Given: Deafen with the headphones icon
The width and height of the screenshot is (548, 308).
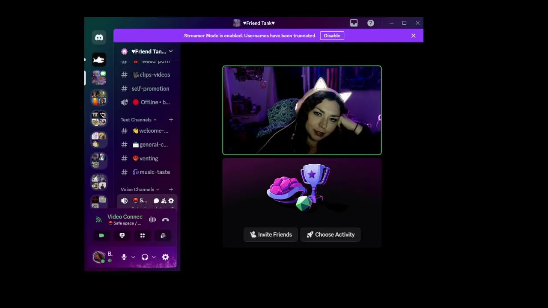Looking at the screenshot, I should pos(145,257).
